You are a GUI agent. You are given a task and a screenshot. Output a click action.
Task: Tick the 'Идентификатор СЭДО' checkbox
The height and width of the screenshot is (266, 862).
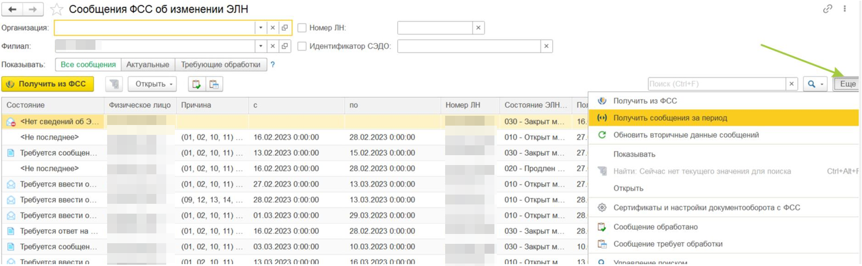click(x=302, y=46)
